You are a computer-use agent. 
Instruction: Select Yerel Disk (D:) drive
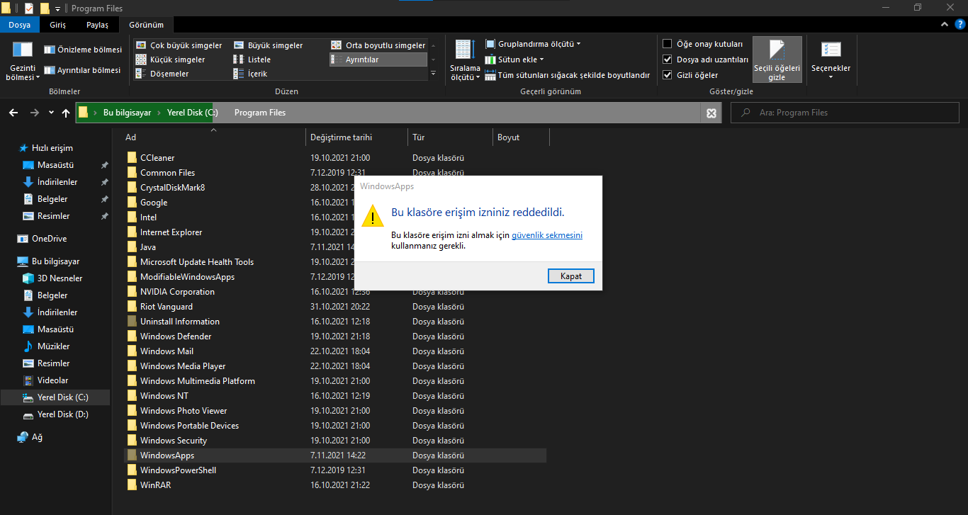(x=56, y=414)
